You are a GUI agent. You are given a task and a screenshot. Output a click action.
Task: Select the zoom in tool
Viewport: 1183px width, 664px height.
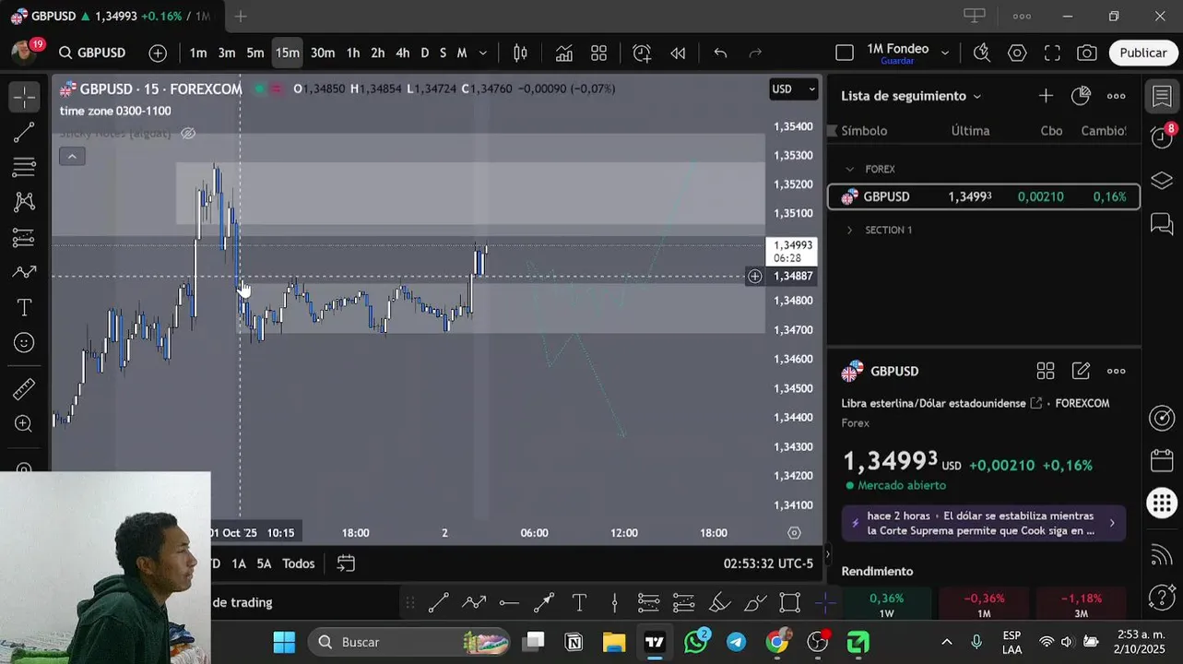24,424
